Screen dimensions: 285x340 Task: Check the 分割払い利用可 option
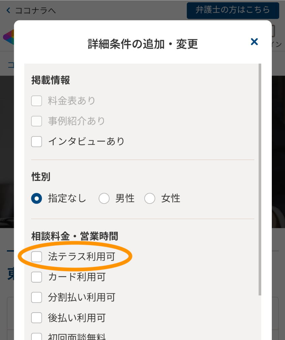37,297
